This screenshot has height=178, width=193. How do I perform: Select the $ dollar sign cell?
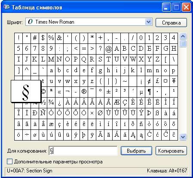tap(43, 38)
